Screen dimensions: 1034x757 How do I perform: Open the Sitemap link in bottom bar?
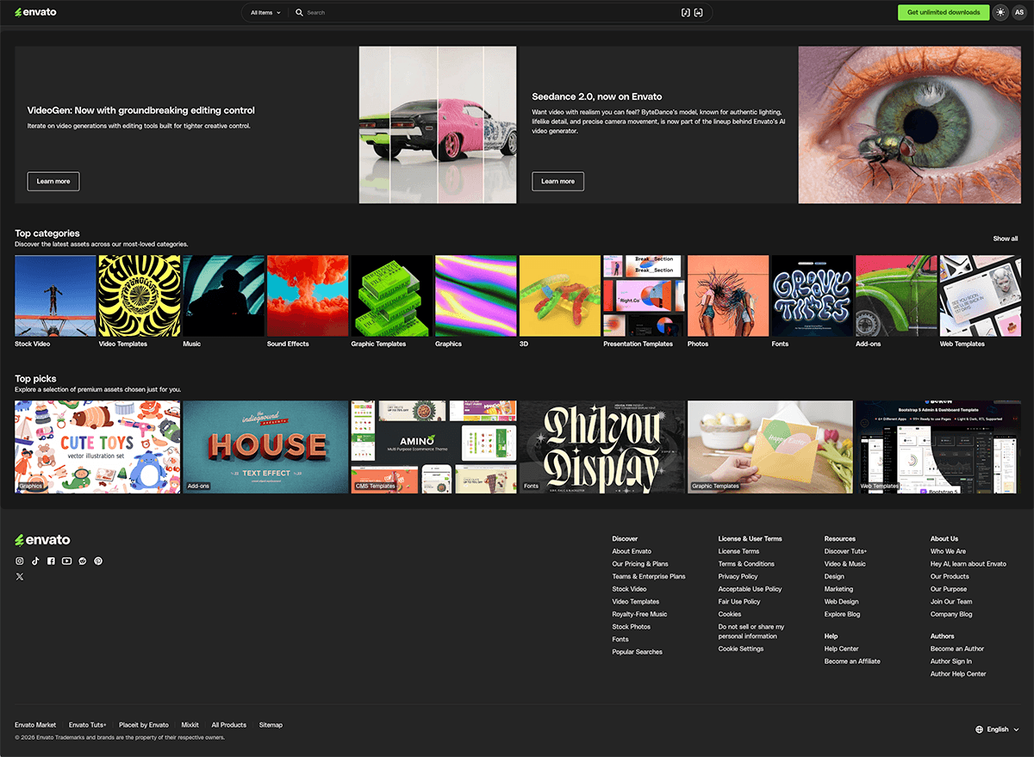tap(271, 725)
